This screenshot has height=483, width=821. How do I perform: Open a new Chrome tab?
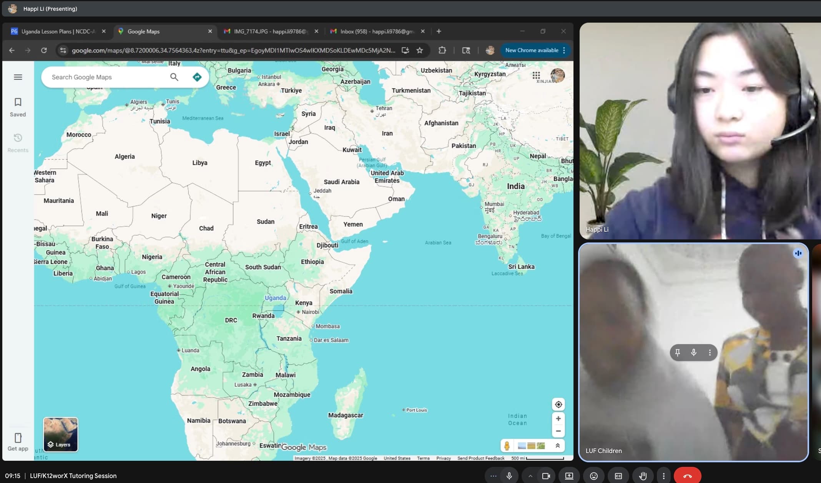click(439, 31)
